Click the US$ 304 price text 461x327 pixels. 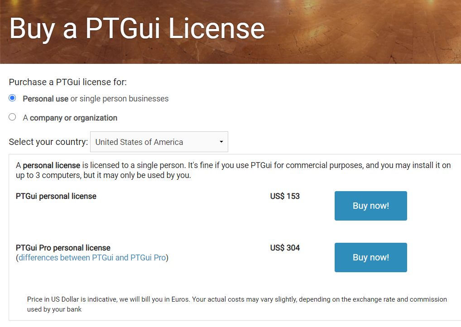(285, 248)
